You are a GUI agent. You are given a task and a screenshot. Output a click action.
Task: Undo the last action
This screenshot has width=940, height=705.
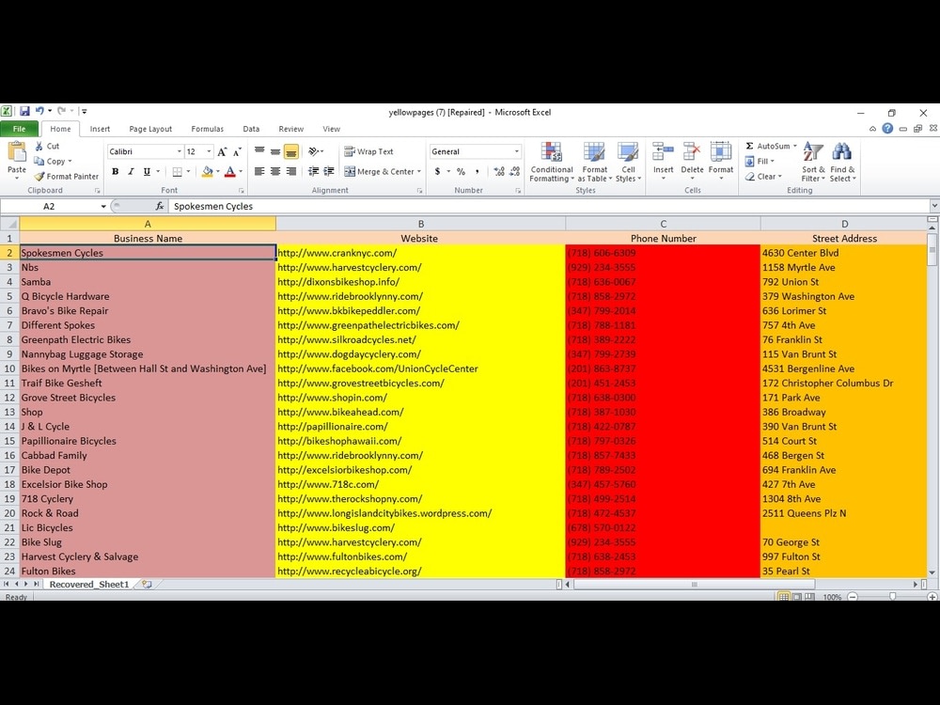click(x=39, y=111)
